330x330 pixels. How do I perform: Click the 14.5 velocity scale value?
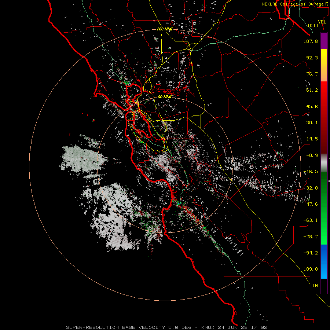click(312, 139)
